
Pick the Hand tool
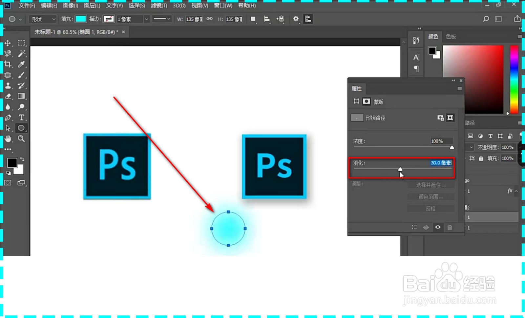[8, 139]
